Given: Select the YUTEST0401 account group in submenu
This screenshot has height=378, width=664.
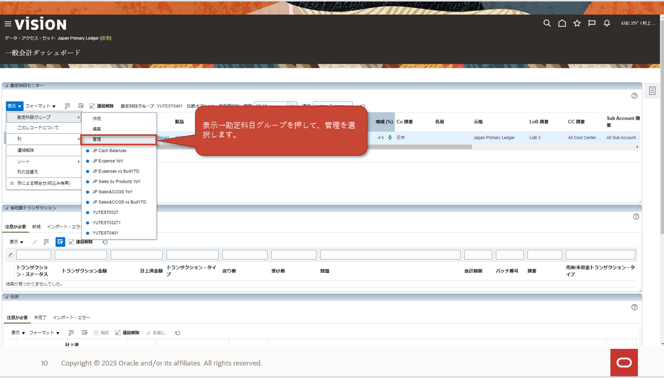Looking at the screenshot, I should 105,233.
